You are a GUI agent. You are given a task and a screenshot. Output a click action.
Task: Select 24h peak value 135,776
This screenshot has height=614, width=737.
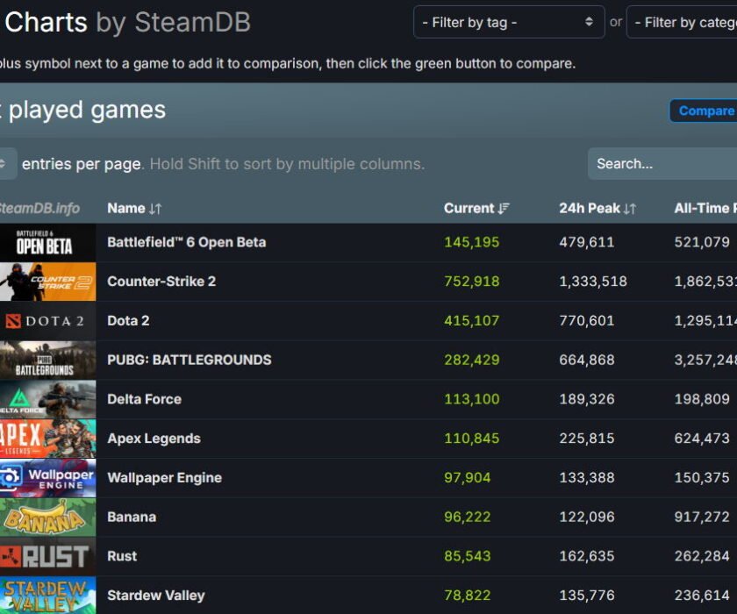[x=587, y=596]
